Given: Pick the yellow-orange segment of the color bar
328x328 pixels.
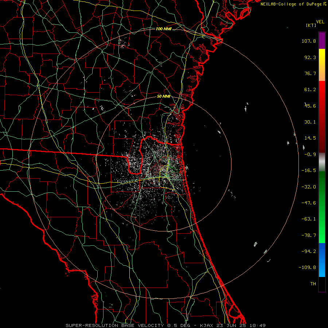Looking at the screenshot, I should tap(322, 65).
